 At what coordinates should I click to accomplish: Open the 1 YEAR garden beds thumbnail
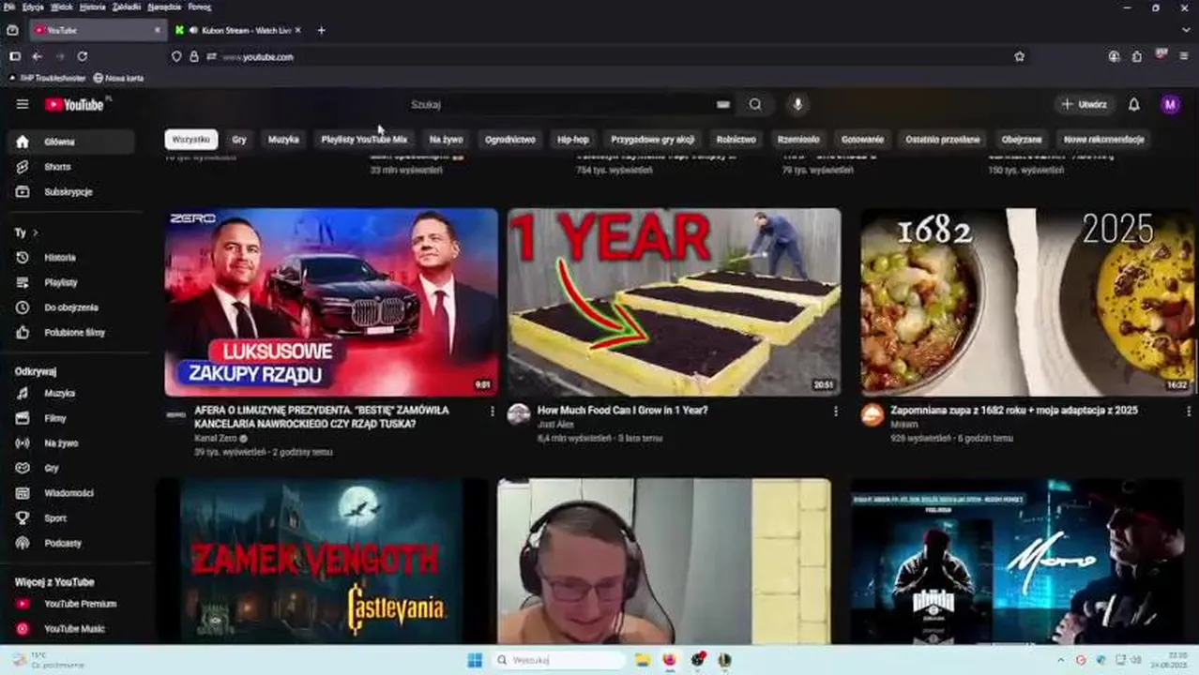pos(675,302)
